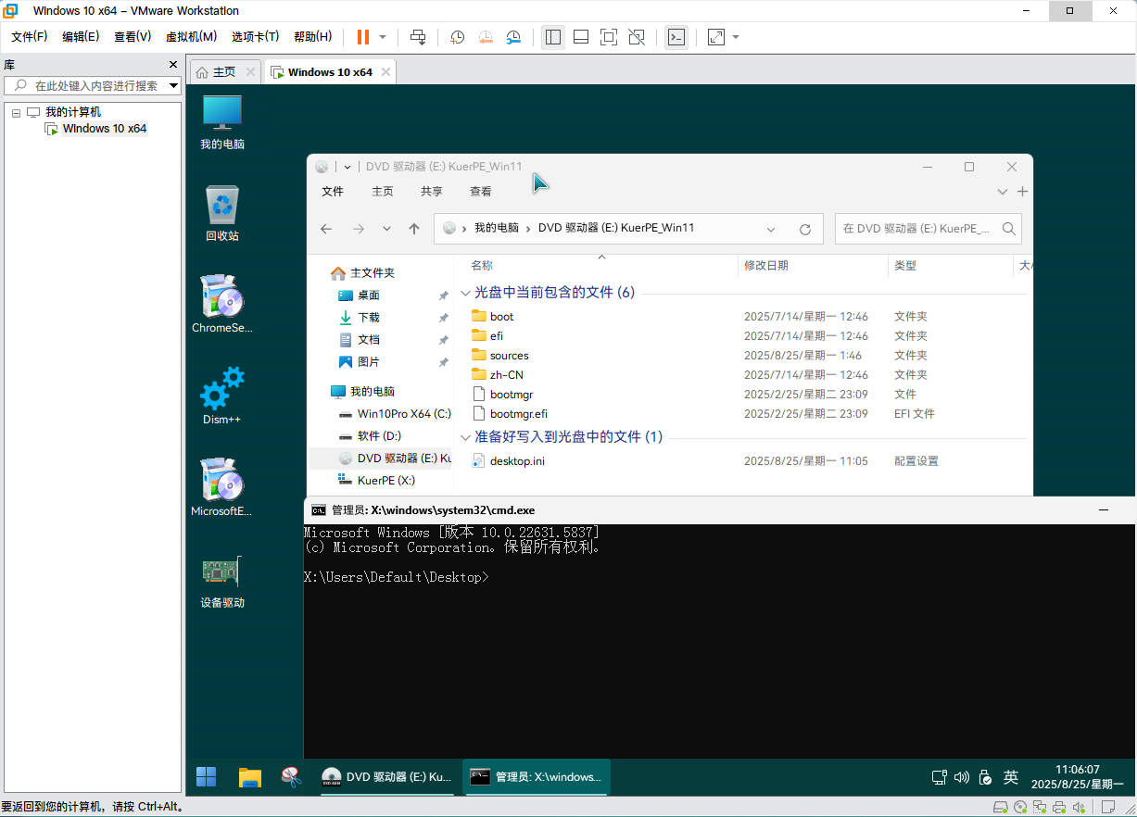The image size is (1137, 817).
Task: Open 主页 tab in Explorer ribbon
Action: [x=383, y=192]
